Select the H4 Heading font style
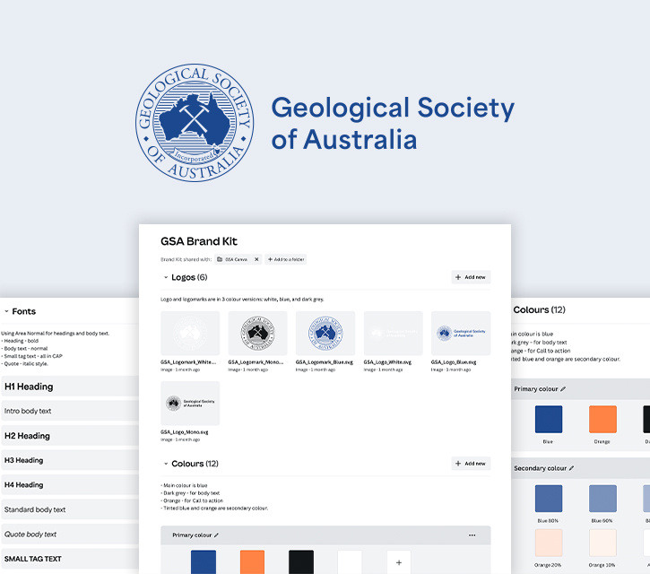 tap(70, 484)
